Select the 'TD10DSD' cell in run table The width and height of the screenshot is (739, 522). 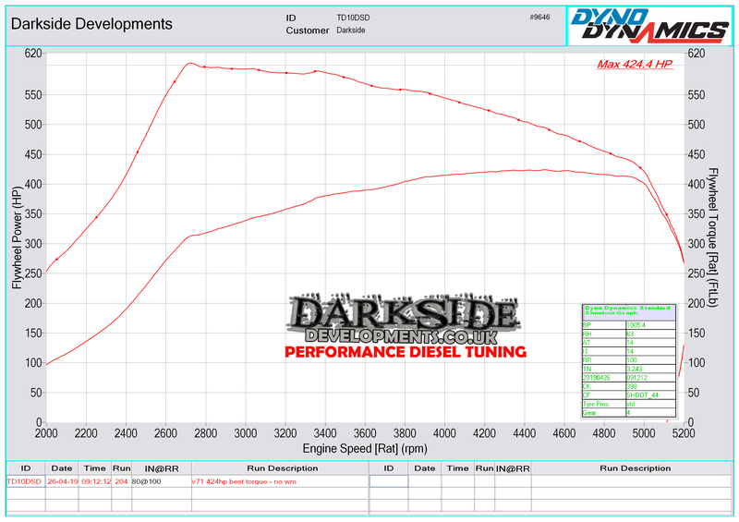(x=24, y=481)
